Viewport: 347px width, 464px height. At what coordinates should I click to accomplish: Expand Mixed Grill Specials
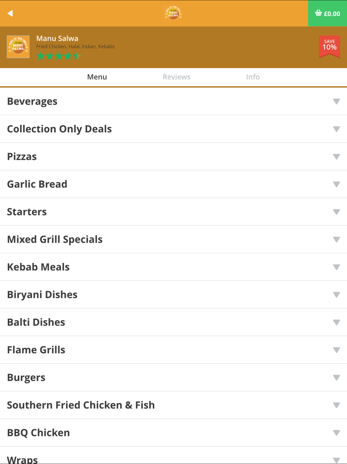click(x=173, y=239)
